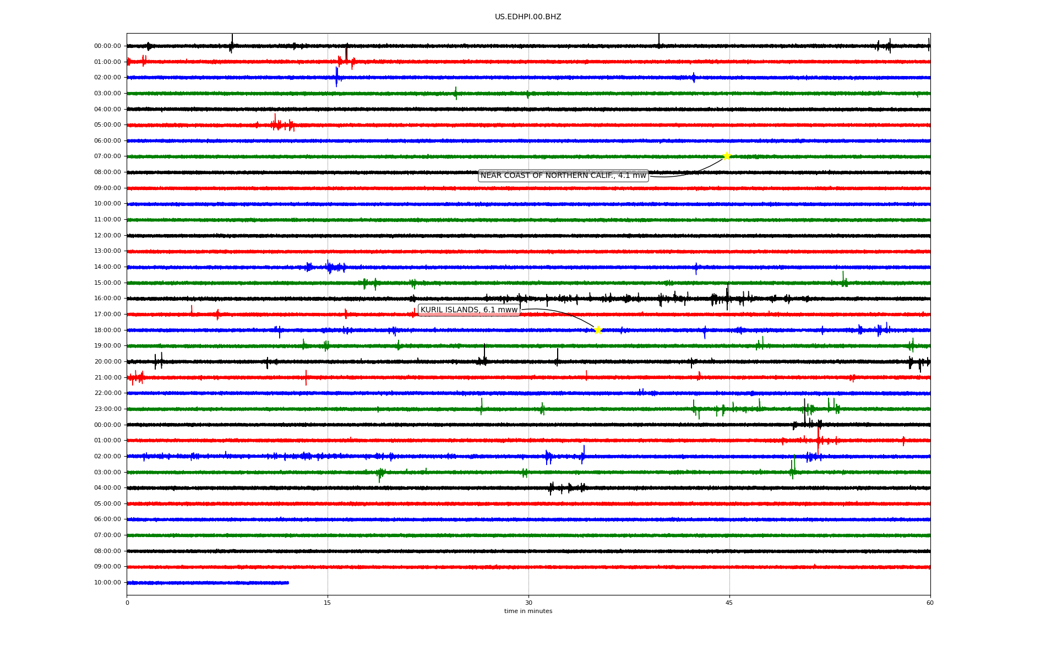Click the x-axis tick label 0
The height and width of the screenshot is (661, 1057).
coord(127,603)
